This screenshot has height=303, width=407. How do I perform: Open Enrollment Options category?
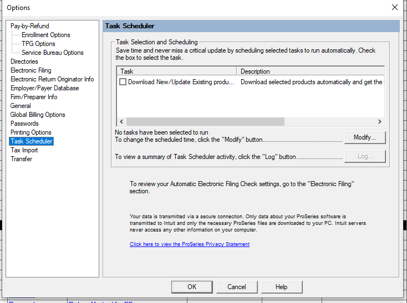(x=45, y=35)
